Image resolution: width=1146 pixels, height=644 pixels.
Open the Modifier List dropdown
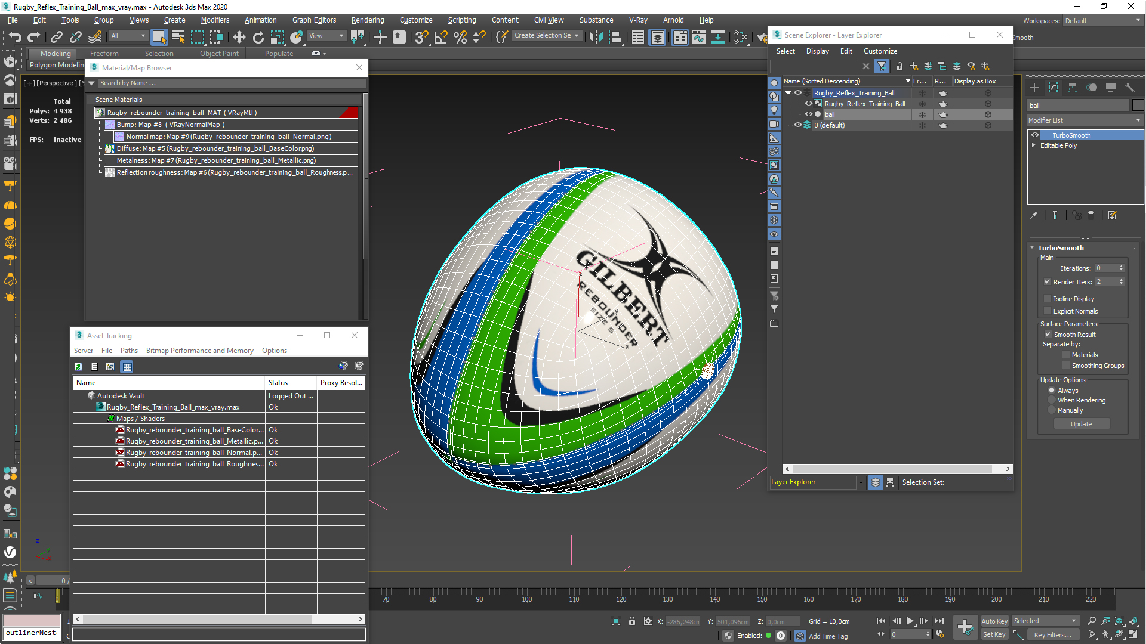(1085, 120)
